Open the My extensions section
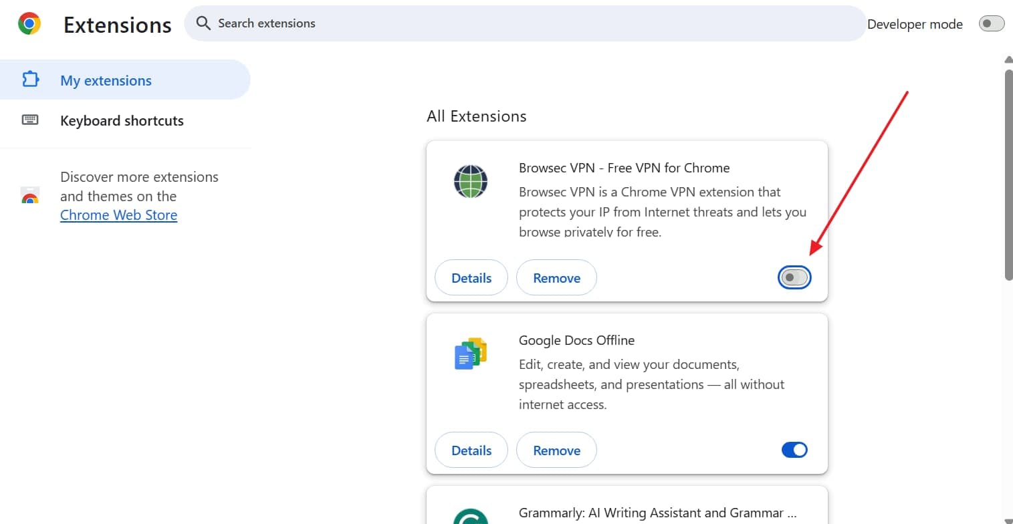 [125, 80]
